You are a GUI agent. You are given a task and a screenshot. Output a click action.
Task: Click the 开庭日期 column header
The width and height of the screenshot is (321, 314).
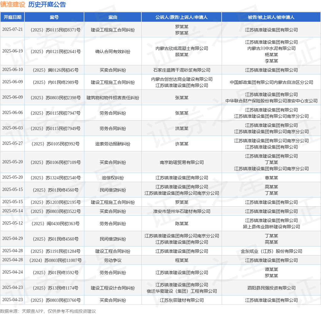[x=13, y=17]
